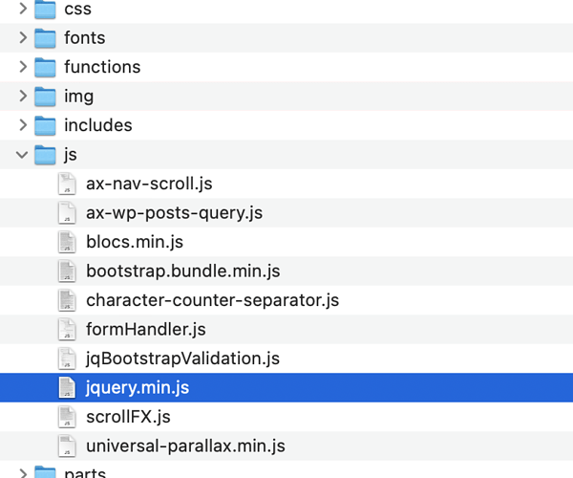Collapse the js folder disclosure arrow

click(22, 155)
